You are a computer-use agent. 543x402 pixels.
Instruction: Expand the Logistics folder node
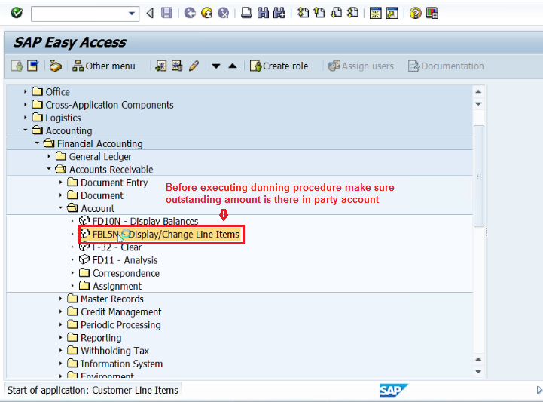tap(26, 118)
